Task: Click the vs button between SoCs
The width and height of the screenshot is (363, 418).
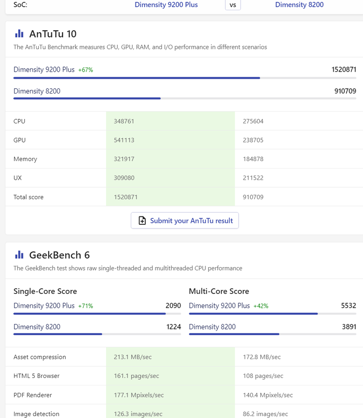Action: 233,5
